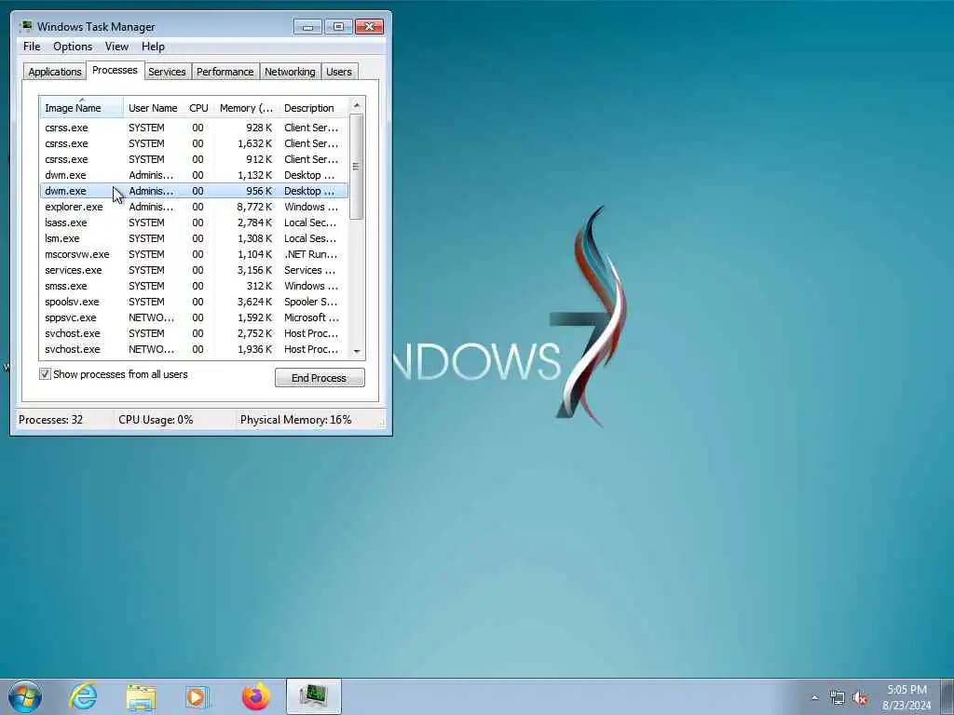954x715 pixels.
Task: Select csrss.exe row using 1,632 K
Action: (x=194, y=143)
